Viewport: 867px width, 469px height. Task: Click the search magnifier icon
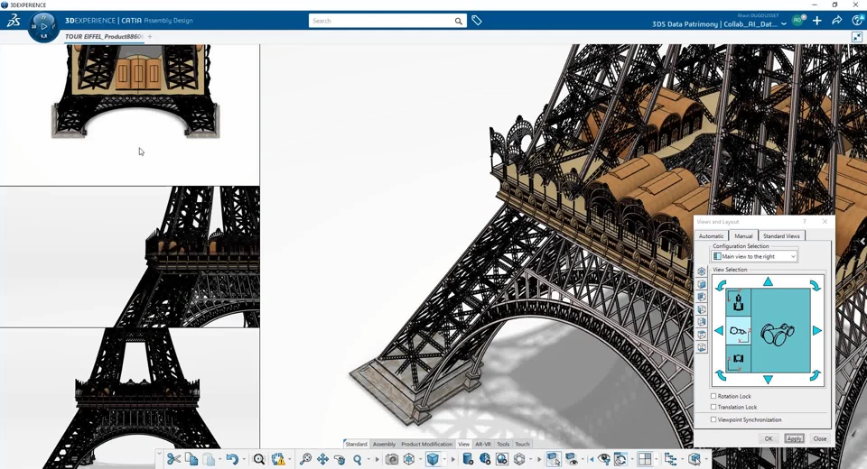(x=459, y=21)
